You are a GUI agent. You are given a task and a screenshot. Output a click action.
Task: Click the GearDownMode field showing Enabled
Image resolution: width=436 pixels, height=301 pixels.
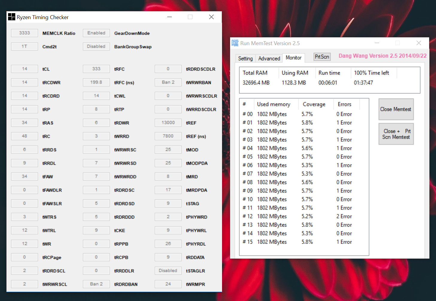[x=96, y=33]
